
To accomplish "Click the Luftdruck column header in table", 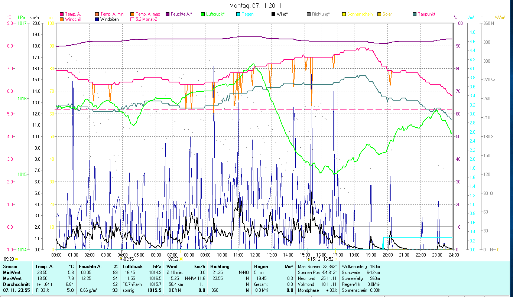I will 133,267.
